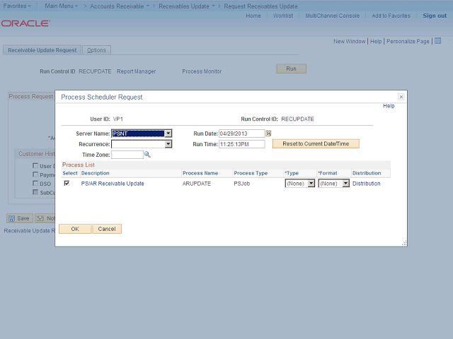The width and height of the screenshot is (453, 339).
Task: Open the Run Date calendar picker icon
Action: coord(268,133)
